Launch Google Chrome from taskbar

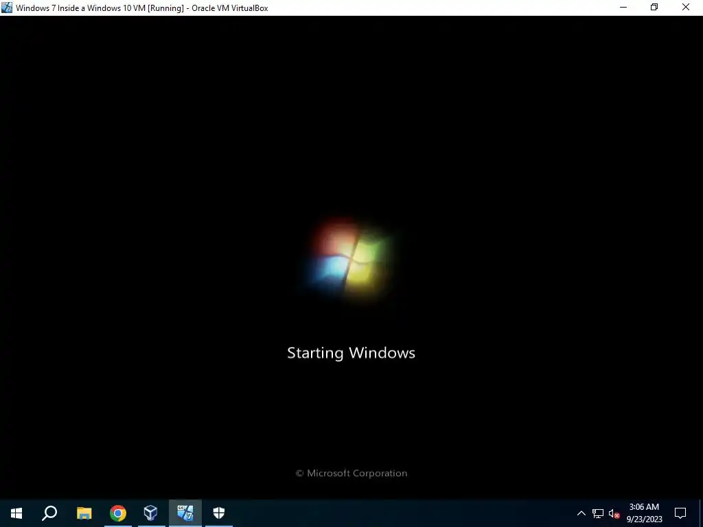coord(118,513)
